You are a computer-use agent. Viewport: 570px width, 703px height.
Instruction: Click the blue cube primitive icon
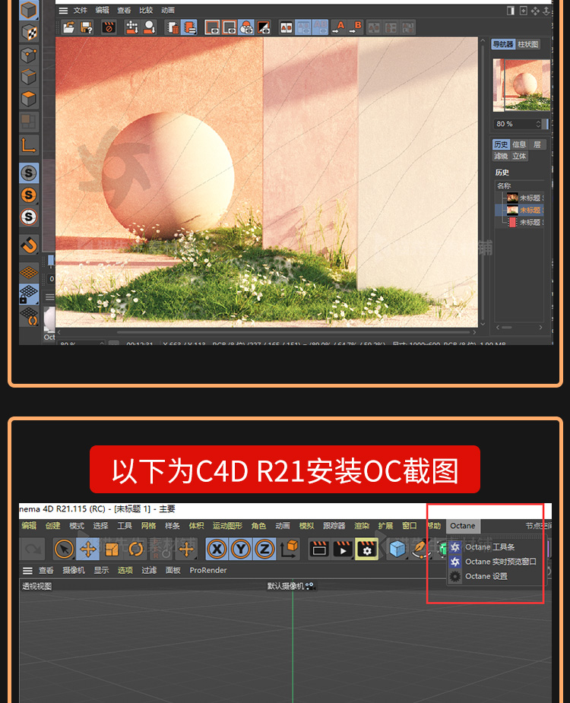pos(397,549)
